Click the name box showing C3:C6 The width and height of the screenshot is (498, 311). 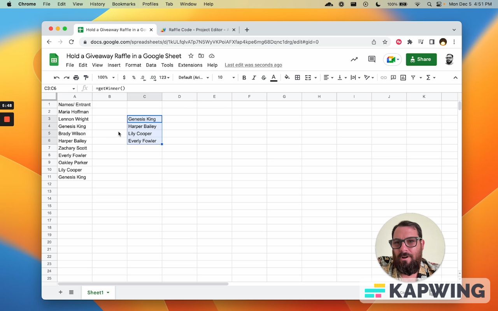tap(60, 88)
